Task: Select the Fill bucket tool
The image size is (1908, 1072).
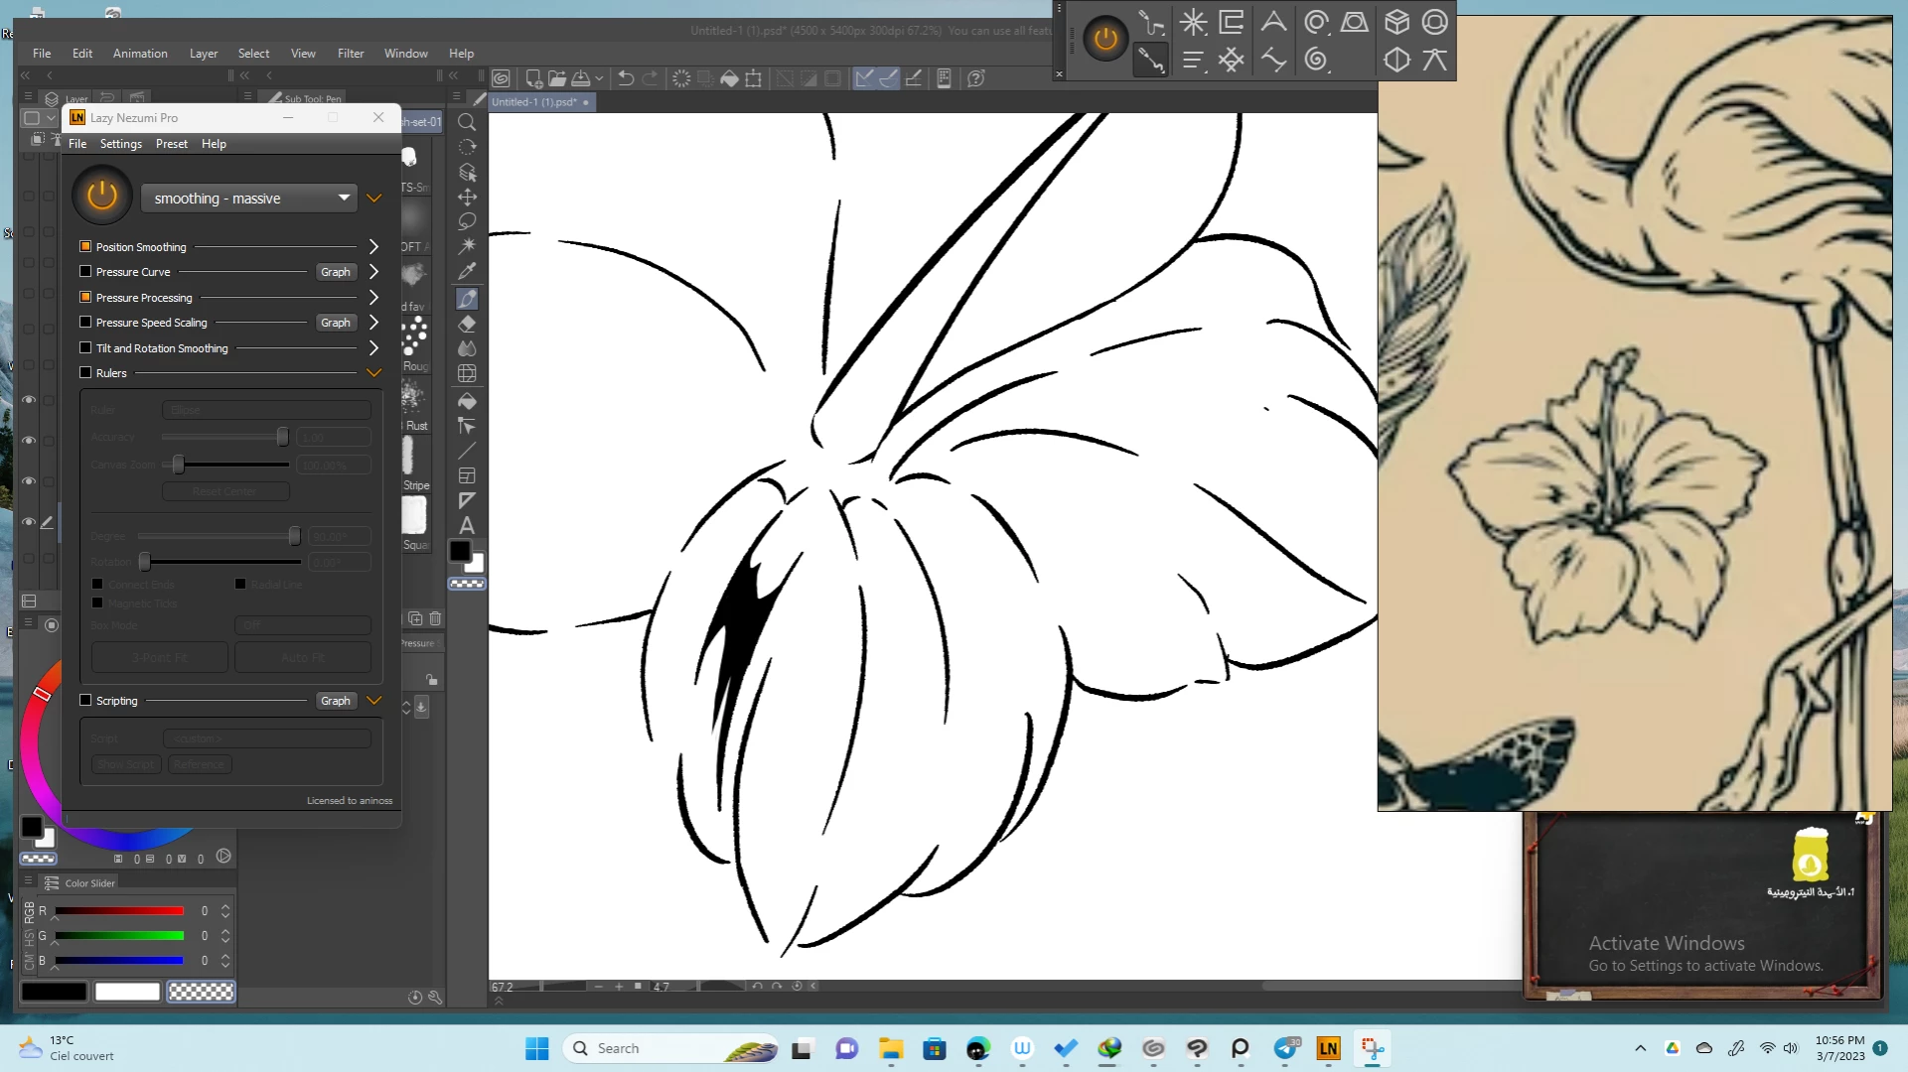Action: click(467, 401)
